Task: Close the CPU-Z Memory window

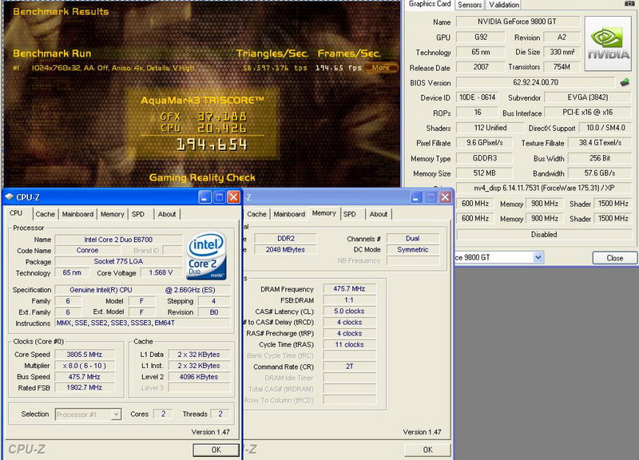Action: click(445, 197)
